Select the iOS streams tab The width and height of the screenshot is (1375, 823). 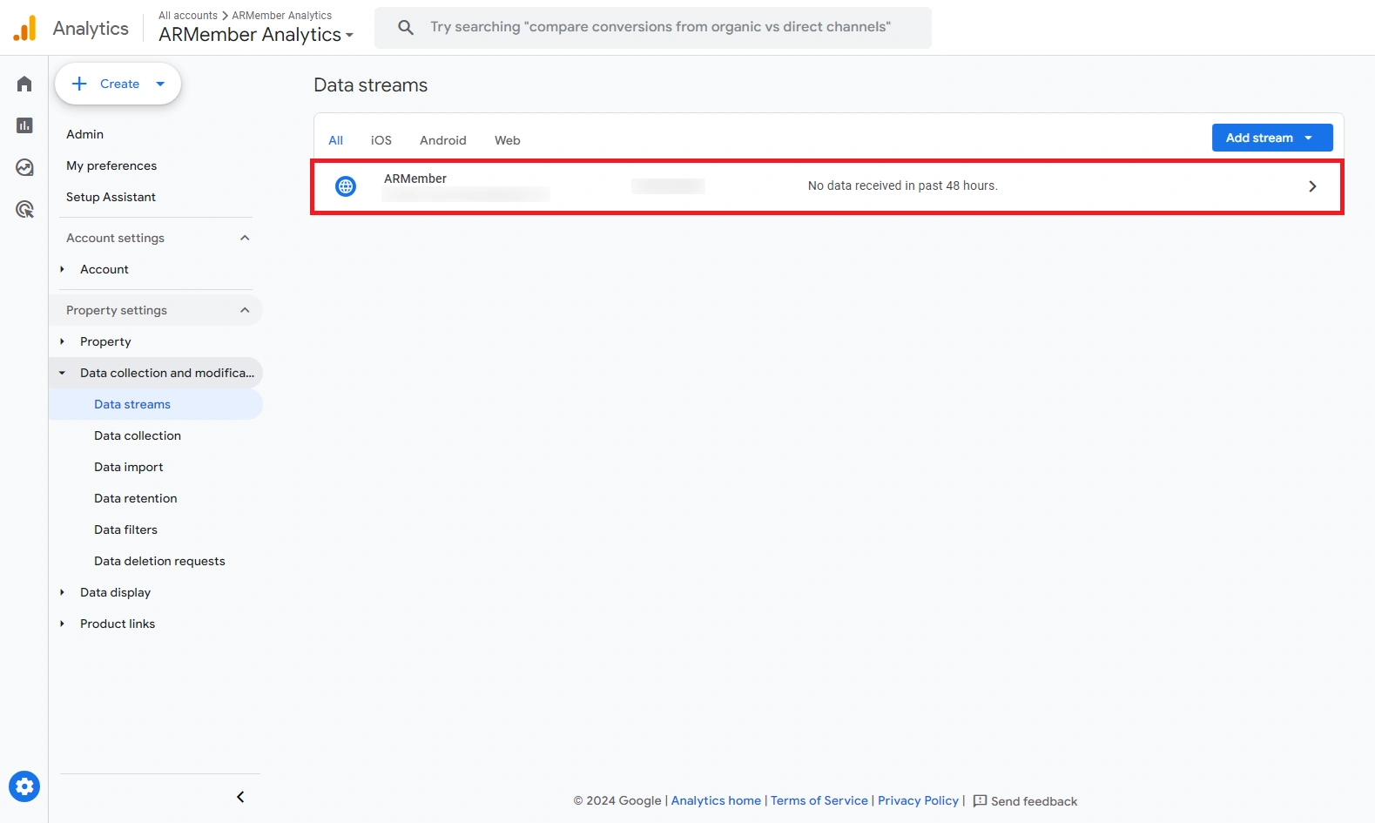click(x=381, y=140)
